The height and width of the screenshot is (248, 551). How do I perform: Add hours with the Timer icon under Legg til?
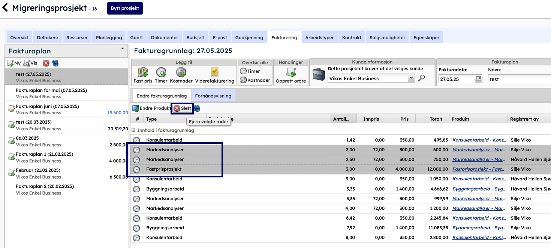point(161,72)
